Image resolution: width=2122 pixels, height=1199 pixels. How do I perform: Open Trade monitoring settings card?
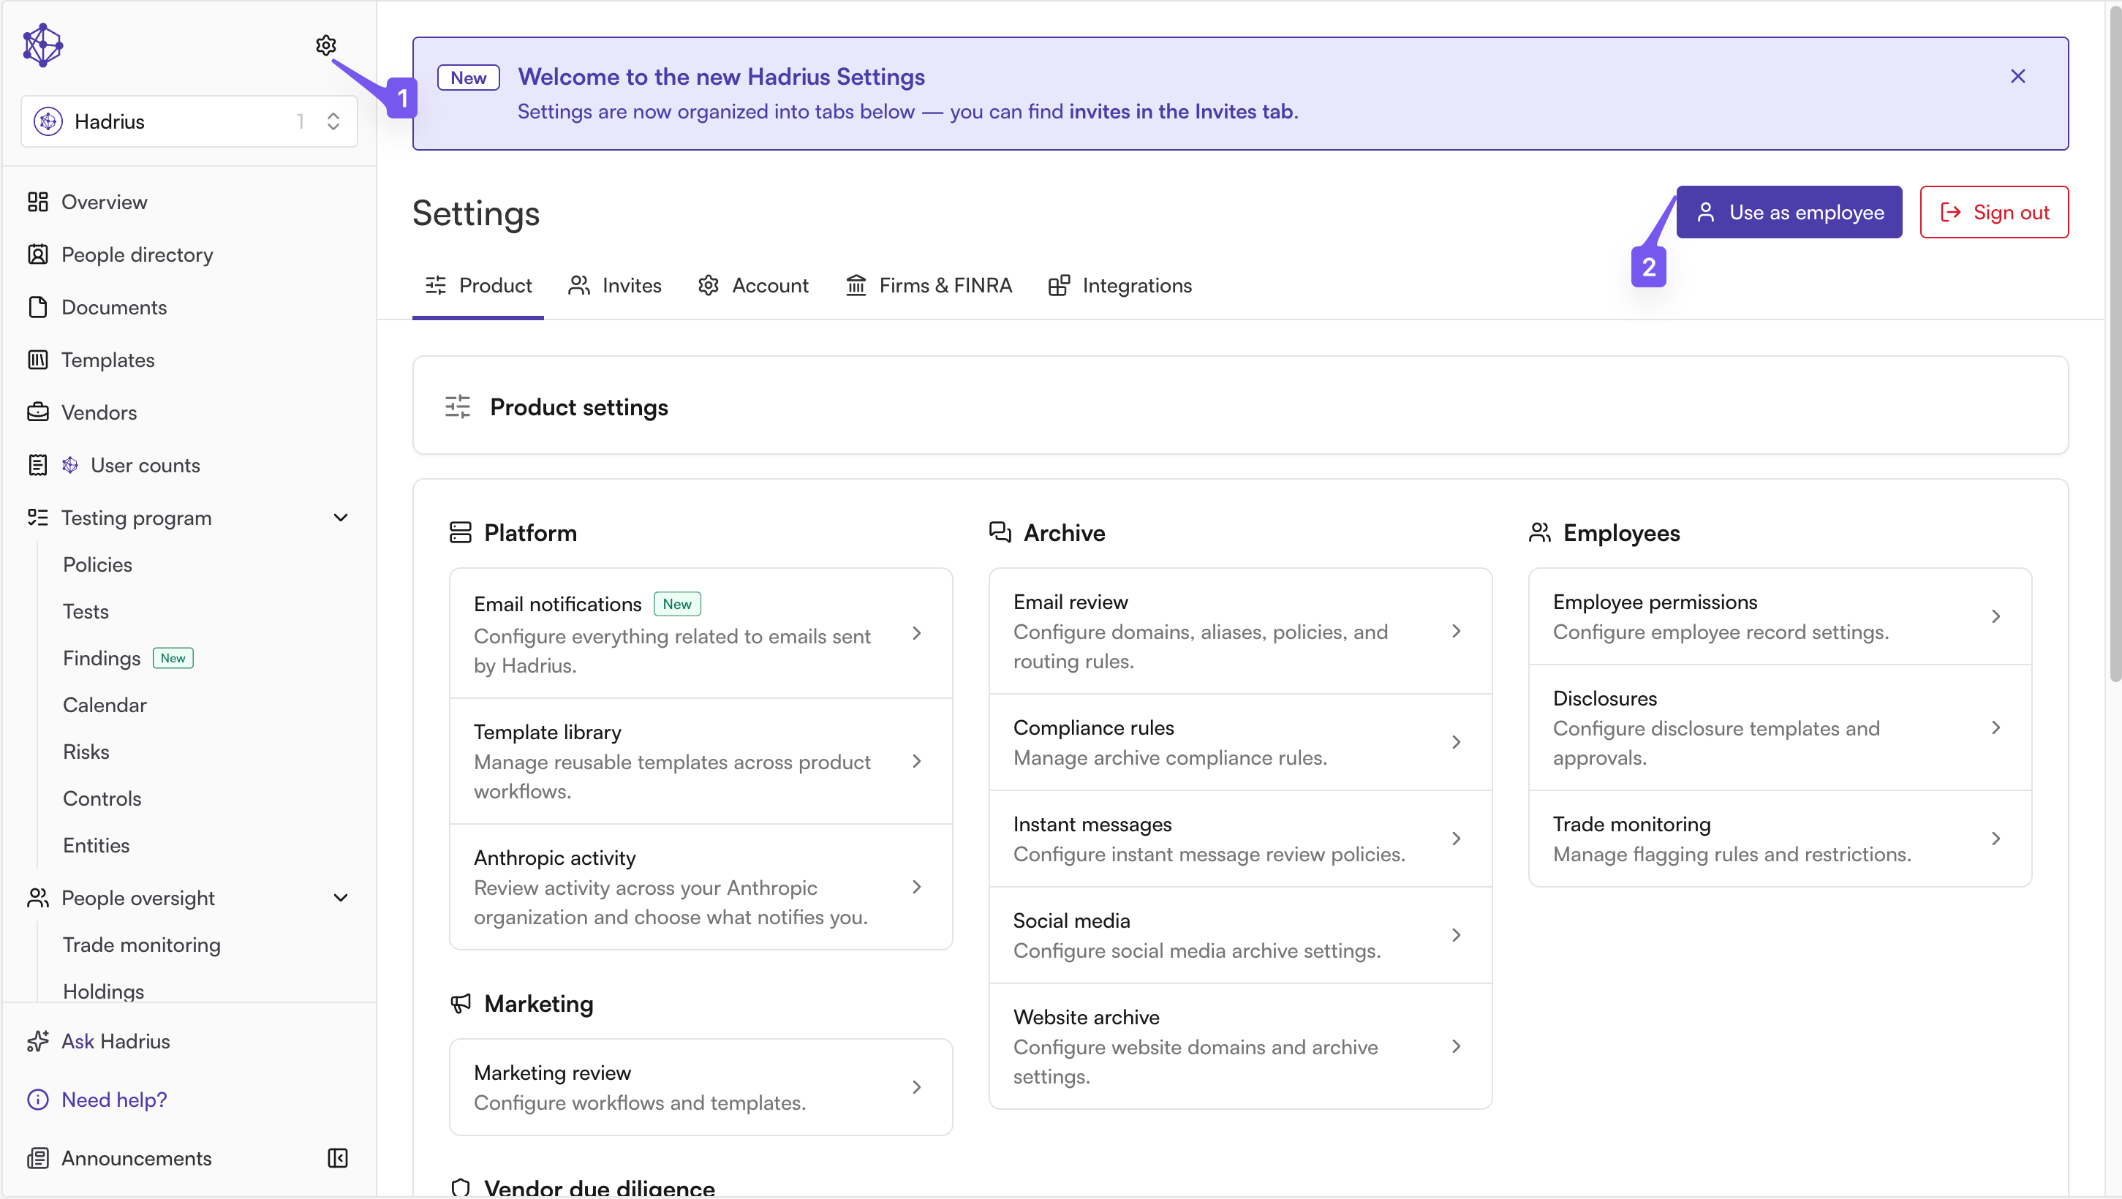pos(1780,839)
